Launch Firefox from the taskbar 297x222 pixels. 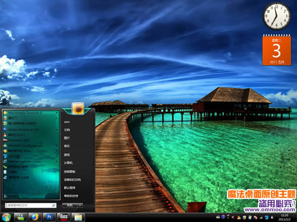coord(35,217)
